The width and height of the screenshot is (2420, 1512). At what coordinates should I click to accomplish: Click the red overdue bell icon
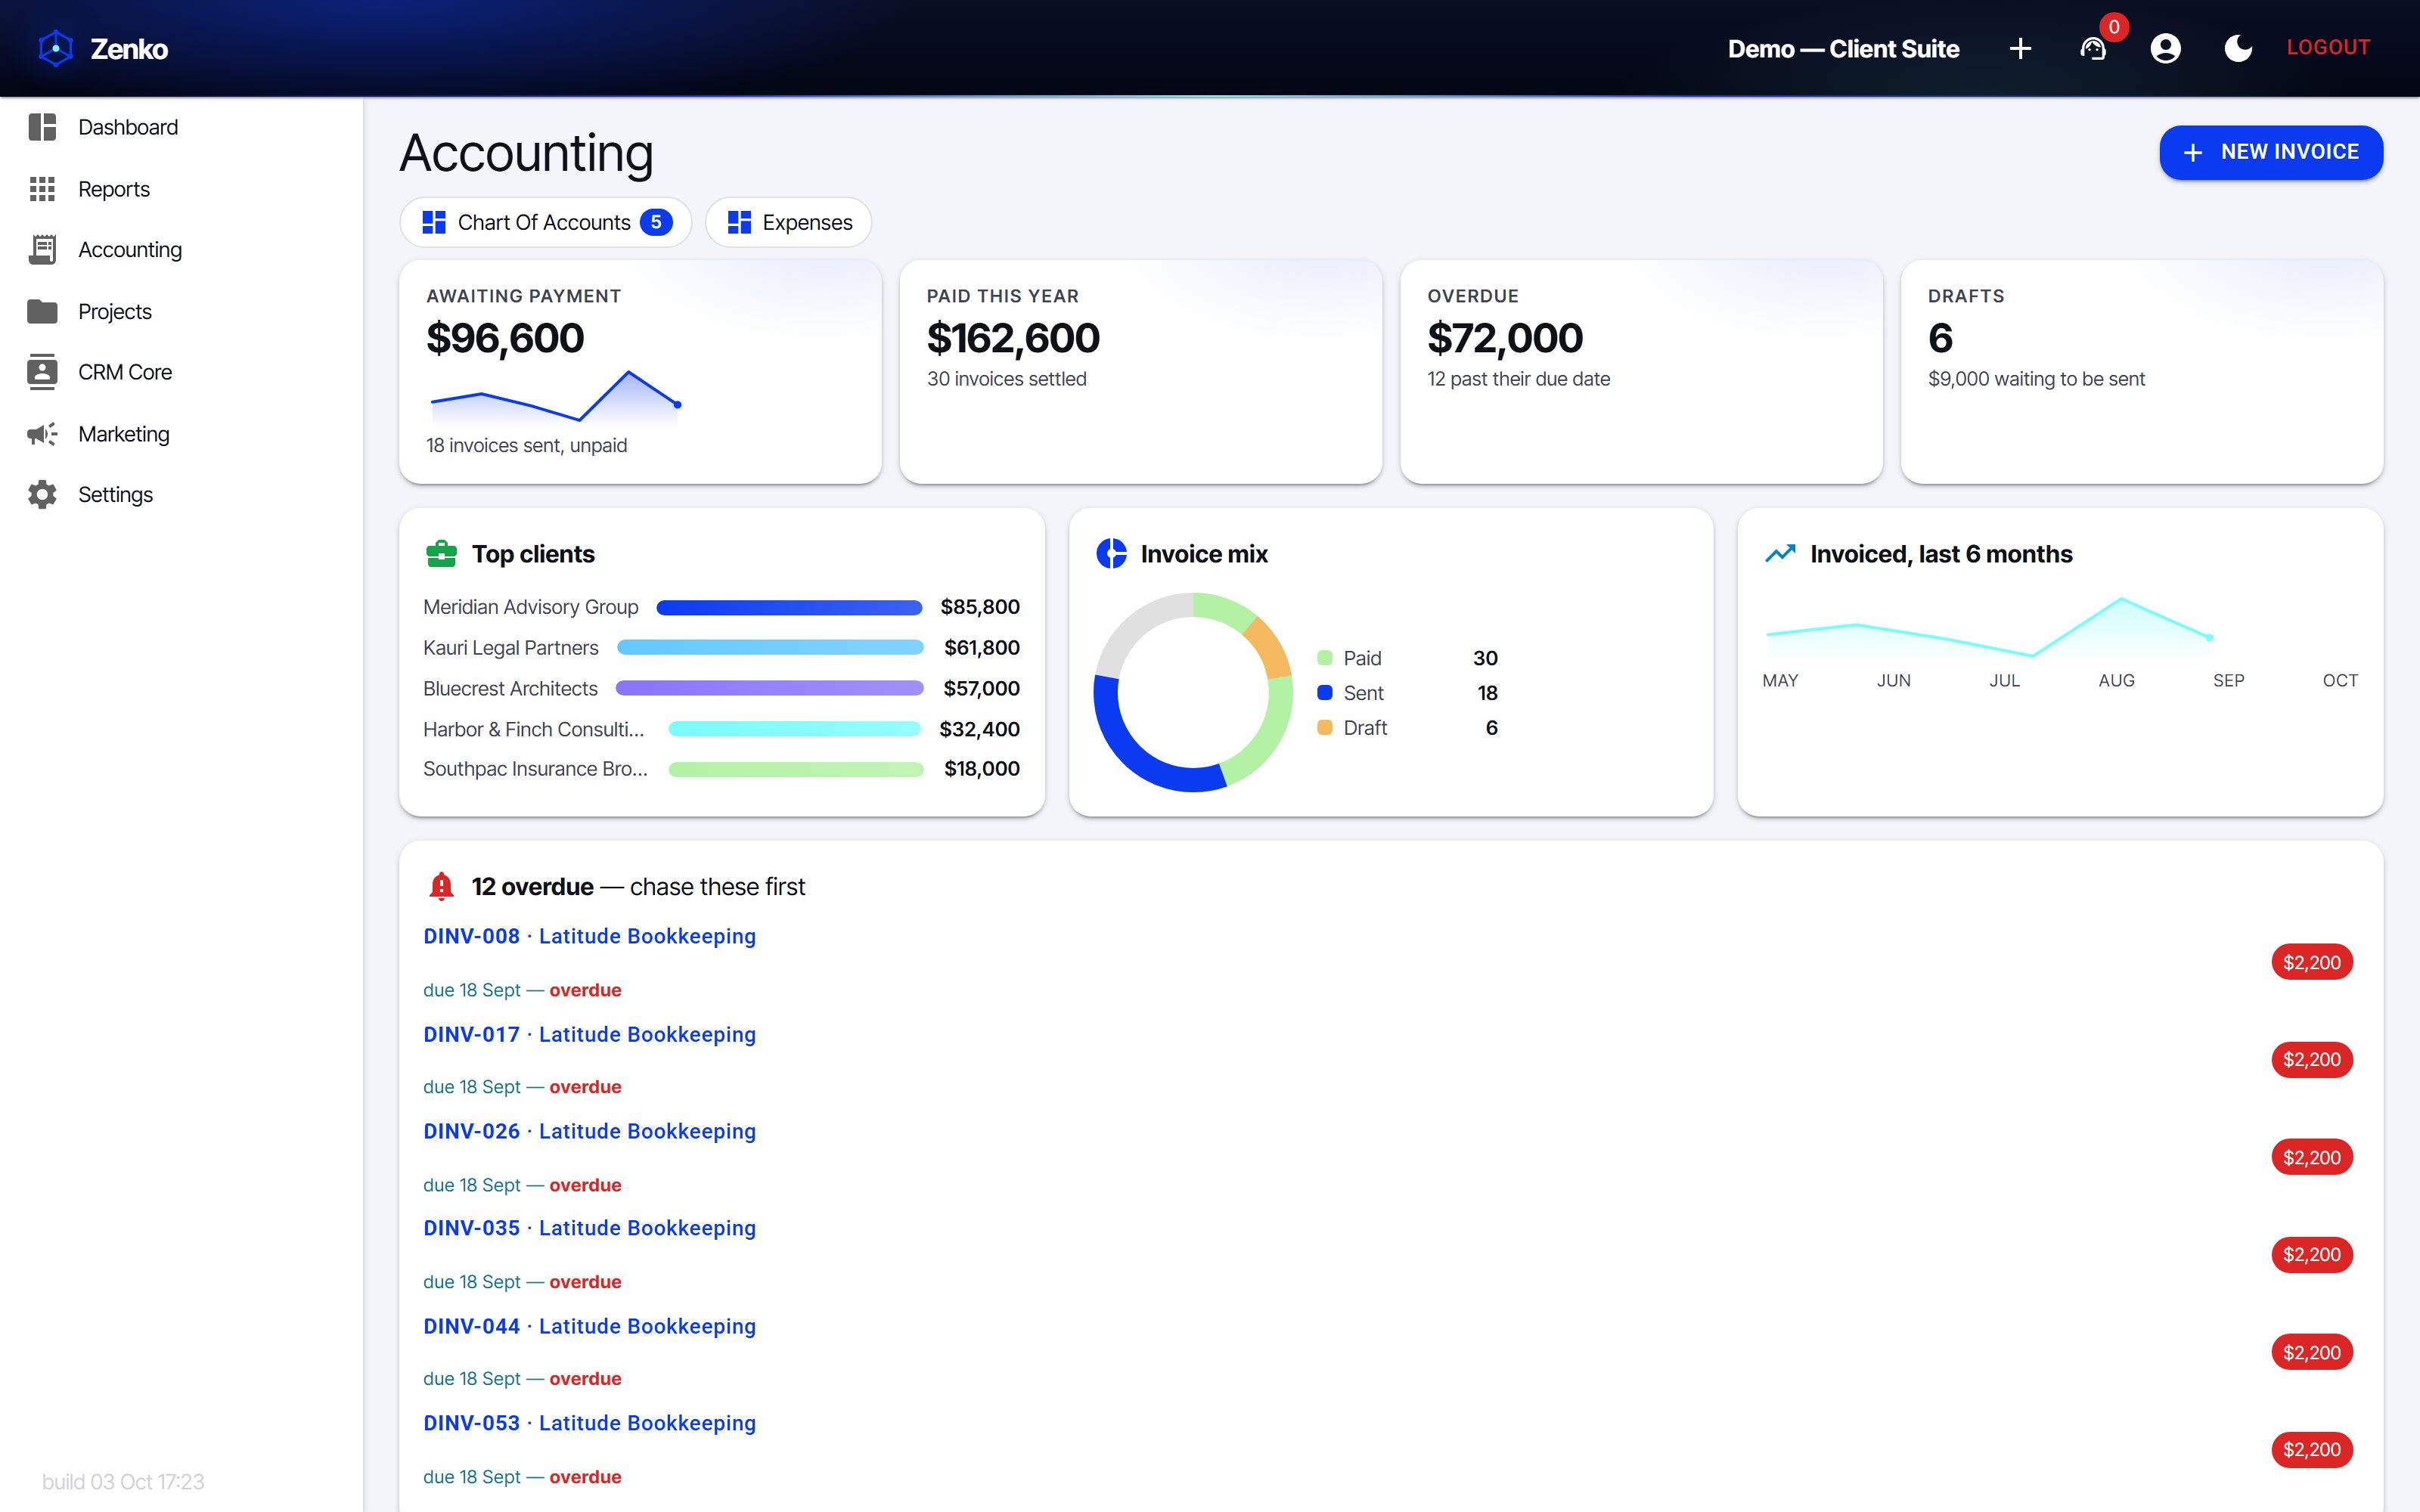441,886
